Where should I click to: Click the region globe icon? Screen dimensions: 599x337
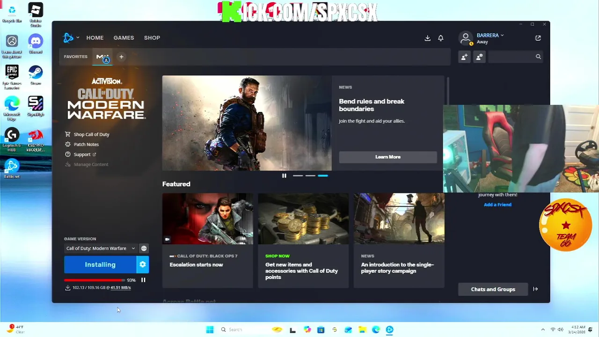coord(144,249)
